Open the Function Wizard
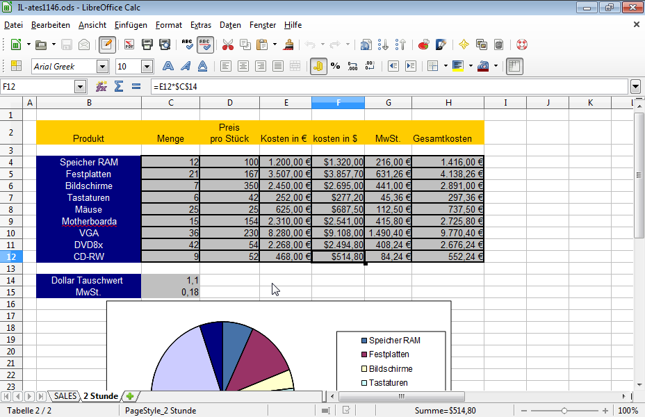The height and width of the screenshot is (417, 645). point(101,86)
